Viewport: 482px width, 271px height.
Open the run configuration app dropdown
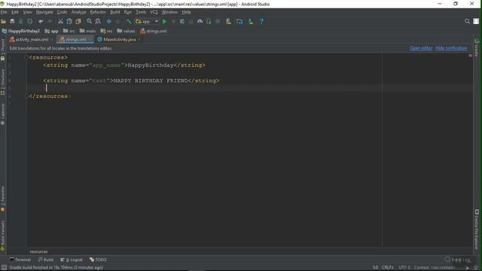point(148,22)
